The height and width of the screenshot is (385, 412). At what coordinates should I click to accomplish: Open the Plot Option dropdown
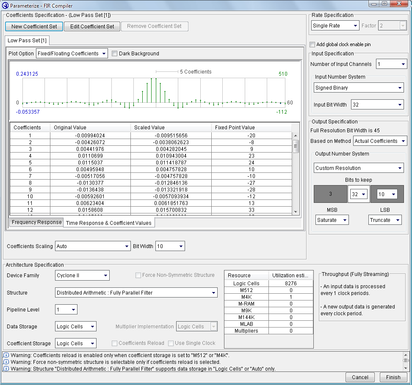(72, 54)
